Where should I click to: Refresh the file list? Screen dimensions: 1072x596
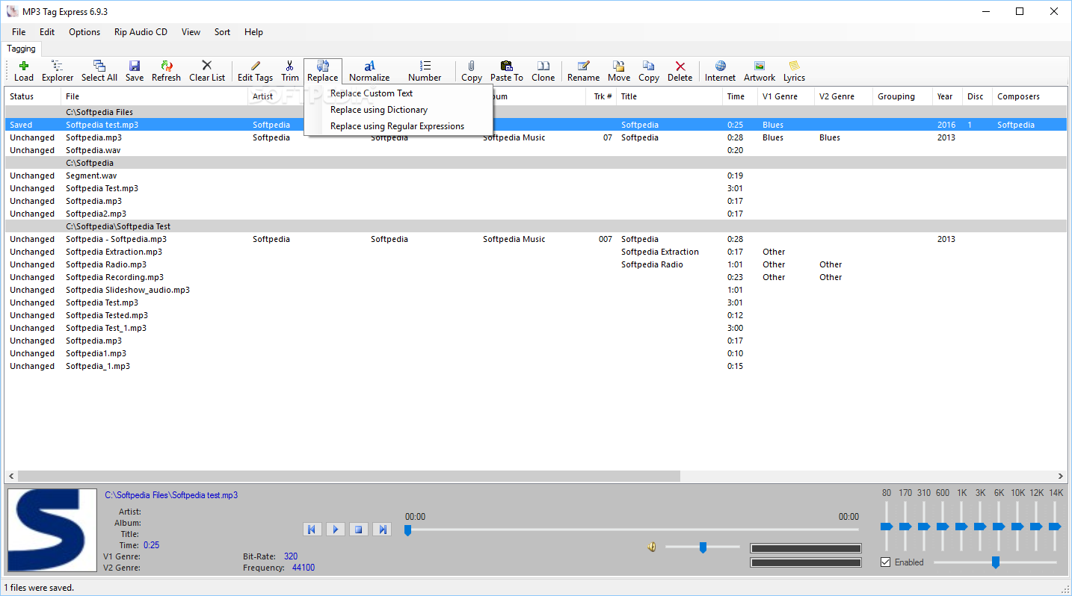(x=166, y=72)
